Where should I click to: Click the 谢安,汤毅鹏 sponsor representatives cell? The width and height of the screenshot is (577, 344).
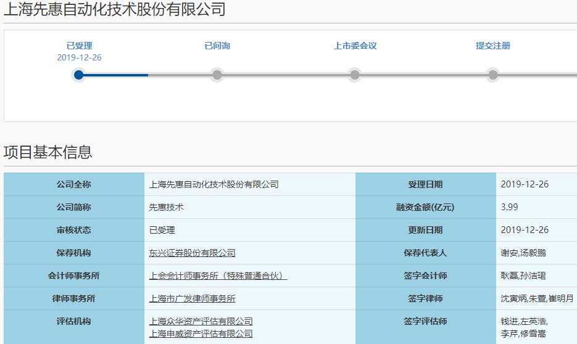(x=523, y=253)
